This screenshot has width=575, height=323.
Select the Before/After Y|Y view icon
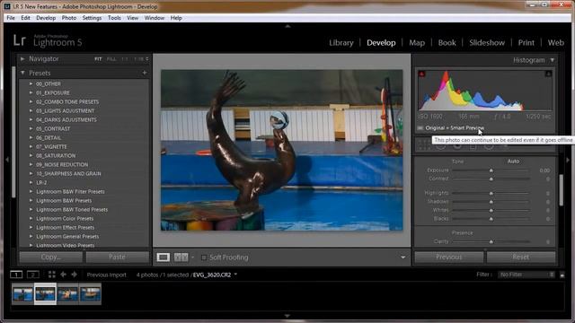click(181, 258)
